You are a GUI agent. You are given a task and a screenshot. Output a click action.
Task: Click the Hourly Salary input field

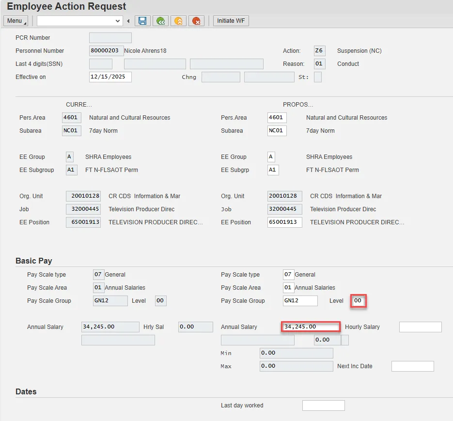tap(420, 327)
